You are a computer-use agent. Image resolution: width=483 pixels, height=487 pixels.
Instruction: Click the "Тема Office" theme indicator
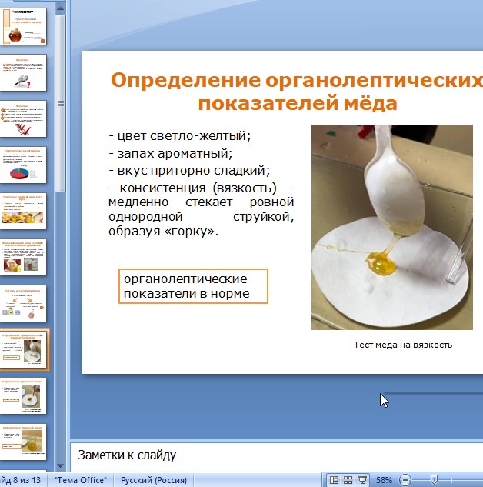coord(81,480)
